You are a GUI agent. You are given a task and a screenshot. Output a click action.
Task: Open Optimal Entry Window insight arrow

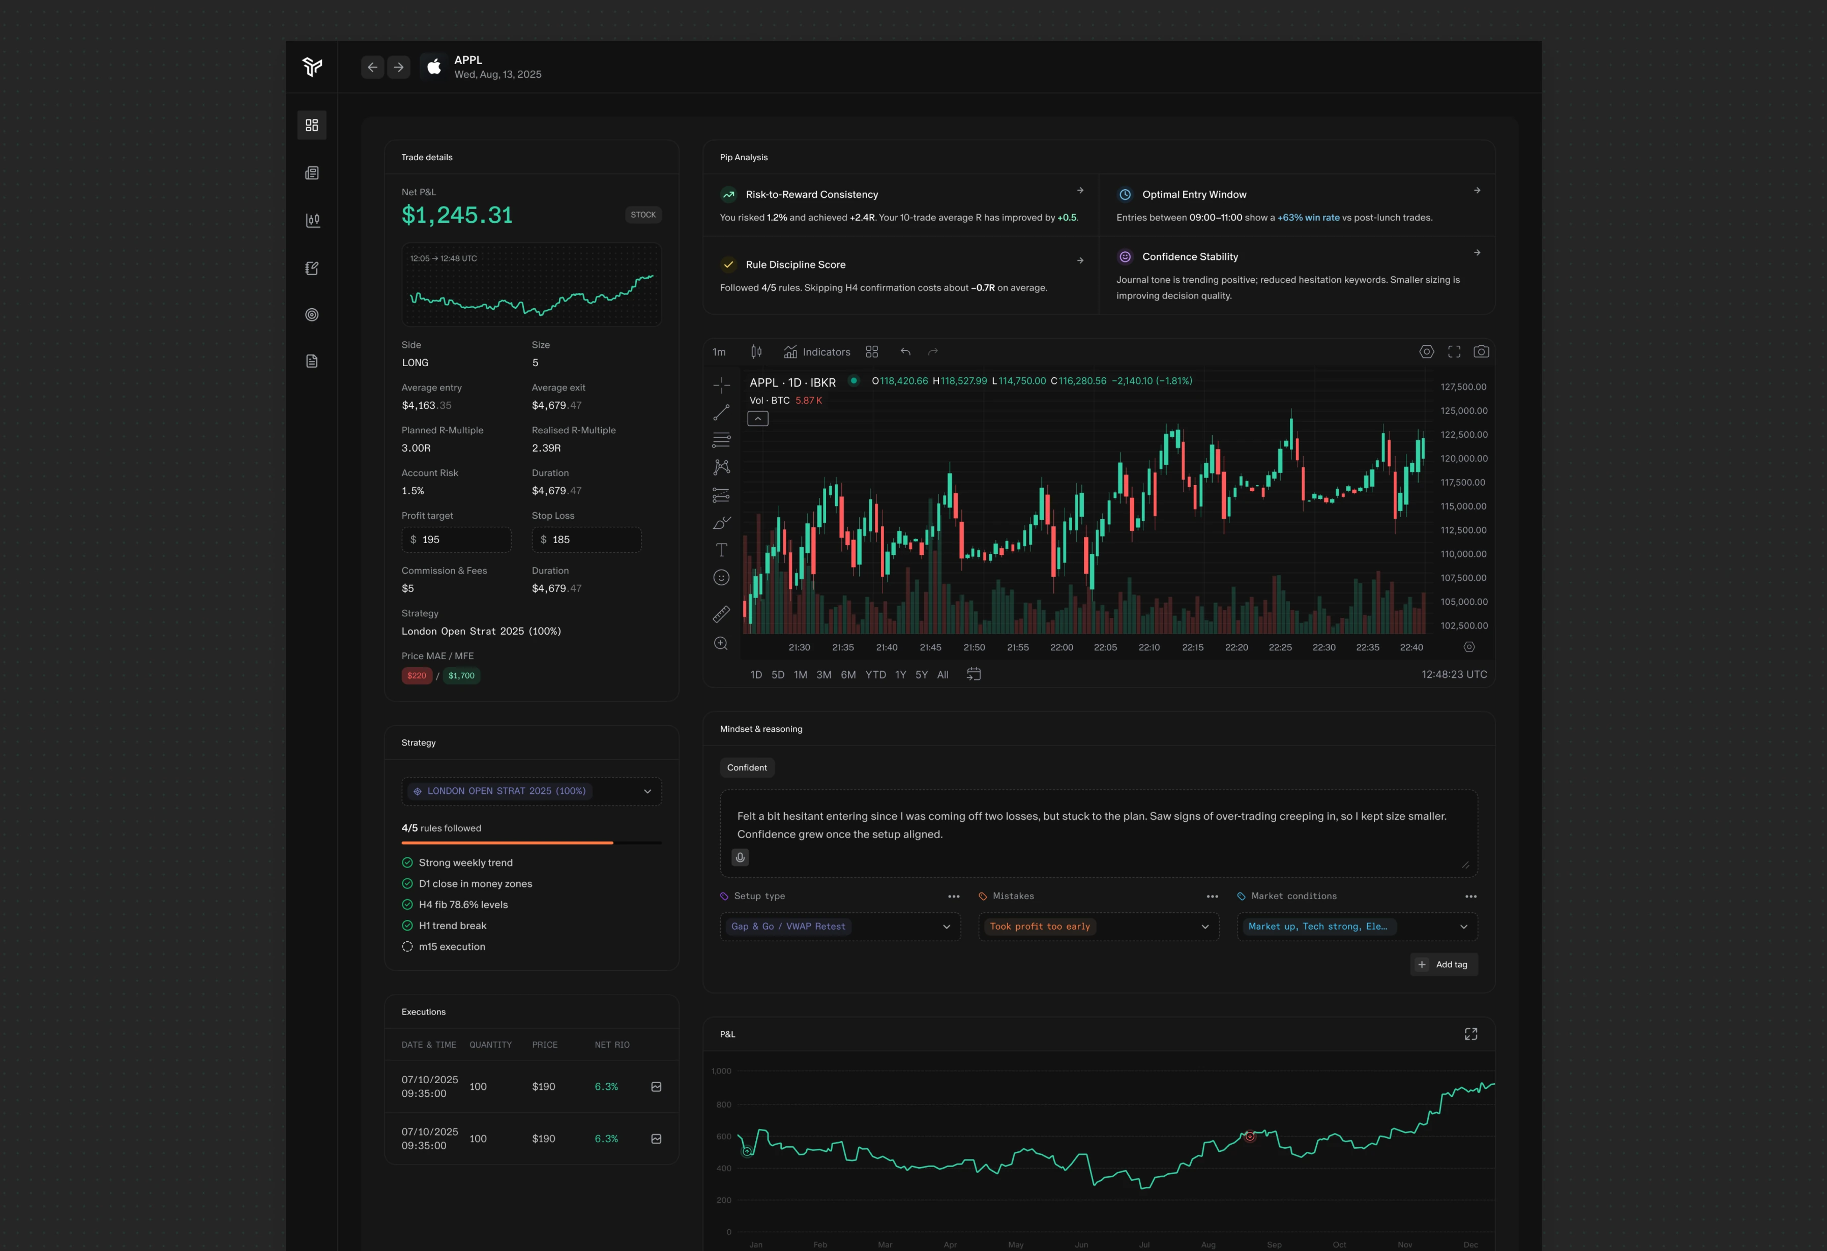(1477, 190)
